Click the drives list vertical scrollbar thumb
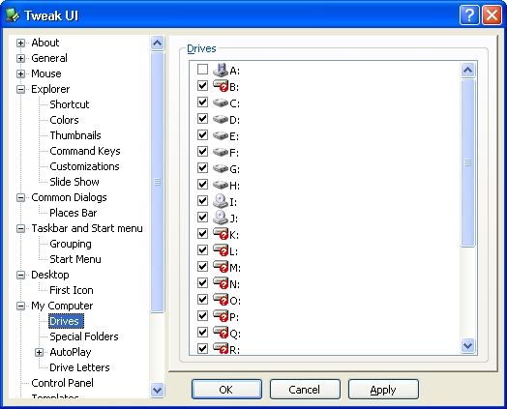 click(x=467, y=162)
